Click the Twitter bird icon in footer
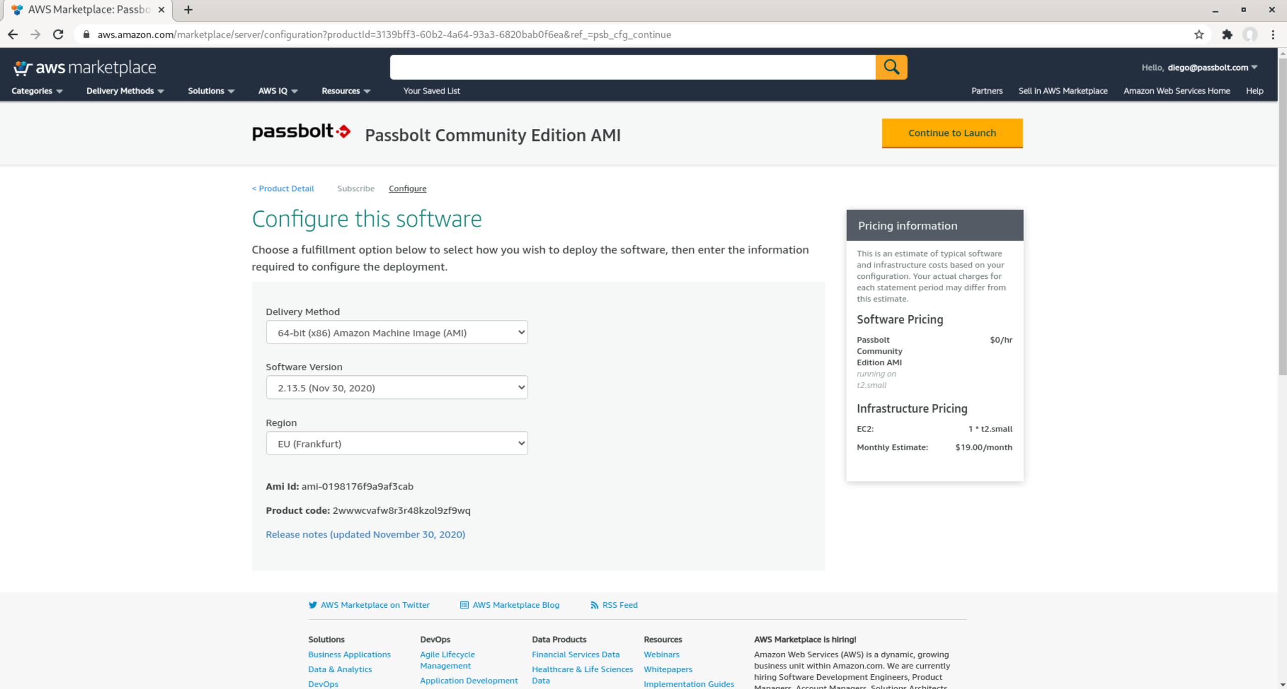 click(313, 605)
